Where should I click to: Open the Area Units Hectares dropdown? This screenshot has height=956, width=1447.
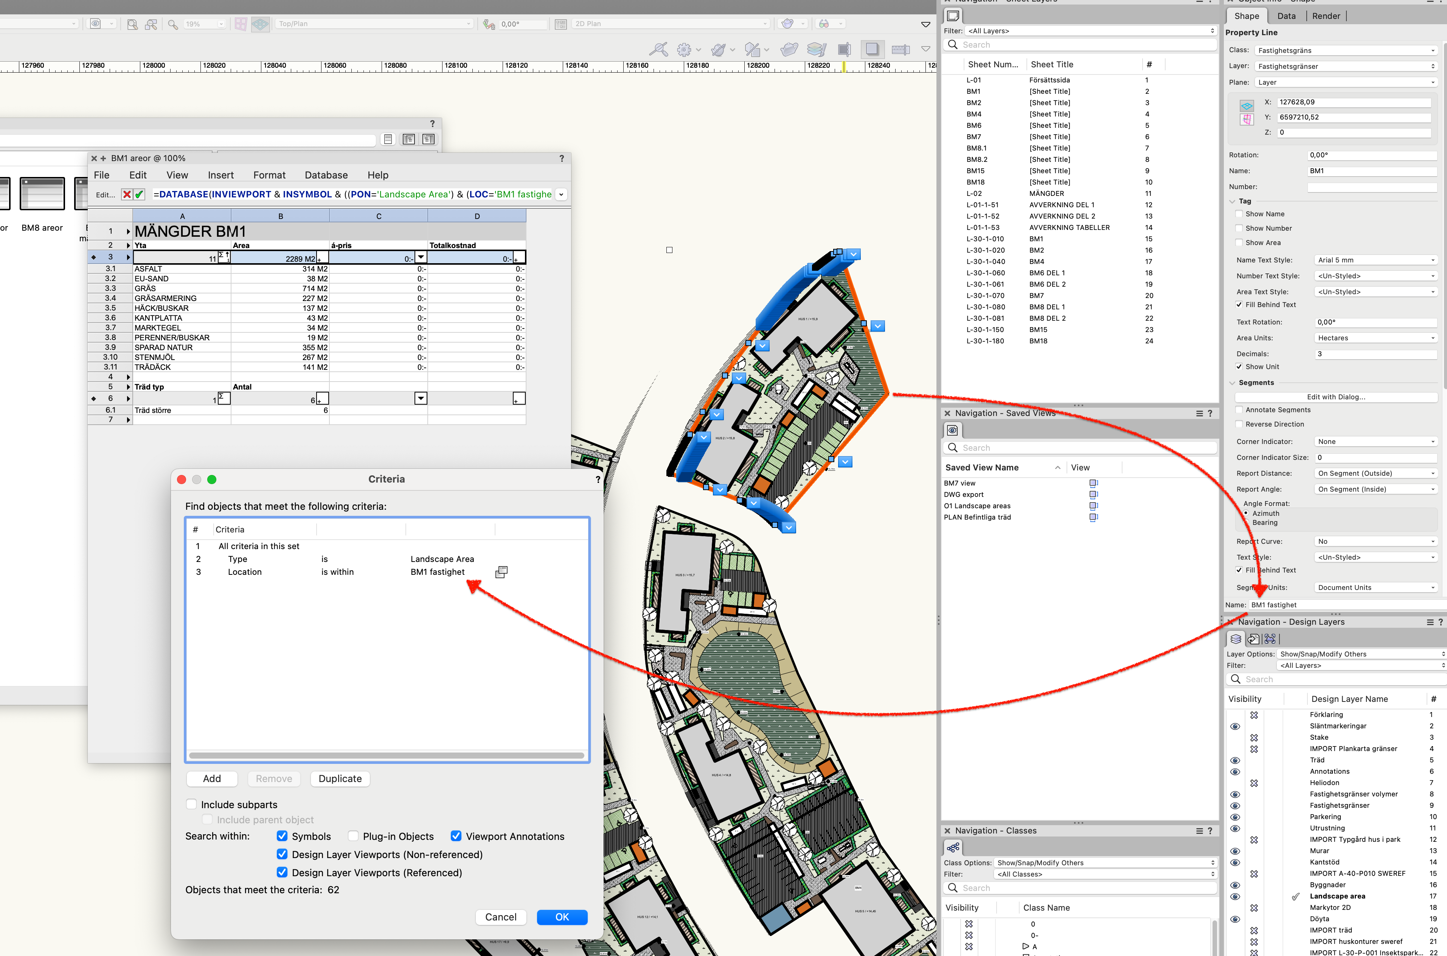pyautogui.click(x=1376, y=338)
